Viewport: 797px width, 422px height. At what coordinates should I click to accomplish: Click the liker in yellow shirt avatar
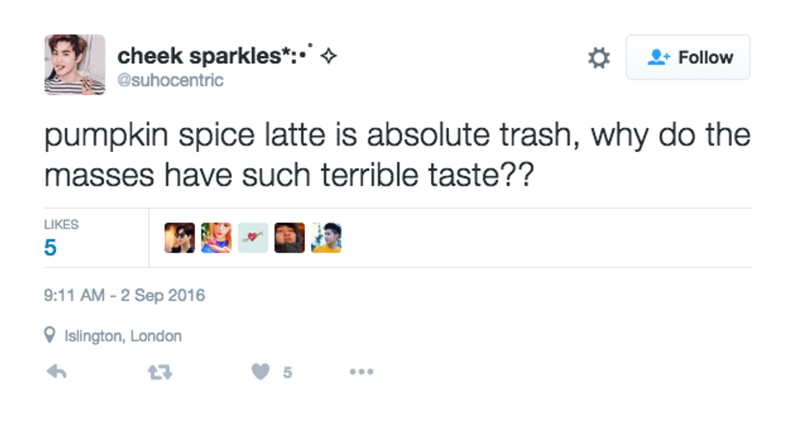(326, 237)
